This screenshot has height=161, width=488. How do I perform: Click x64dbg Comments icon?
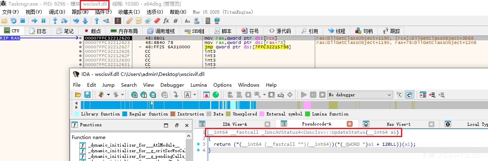pyautogui.click(x=139, y=20)
